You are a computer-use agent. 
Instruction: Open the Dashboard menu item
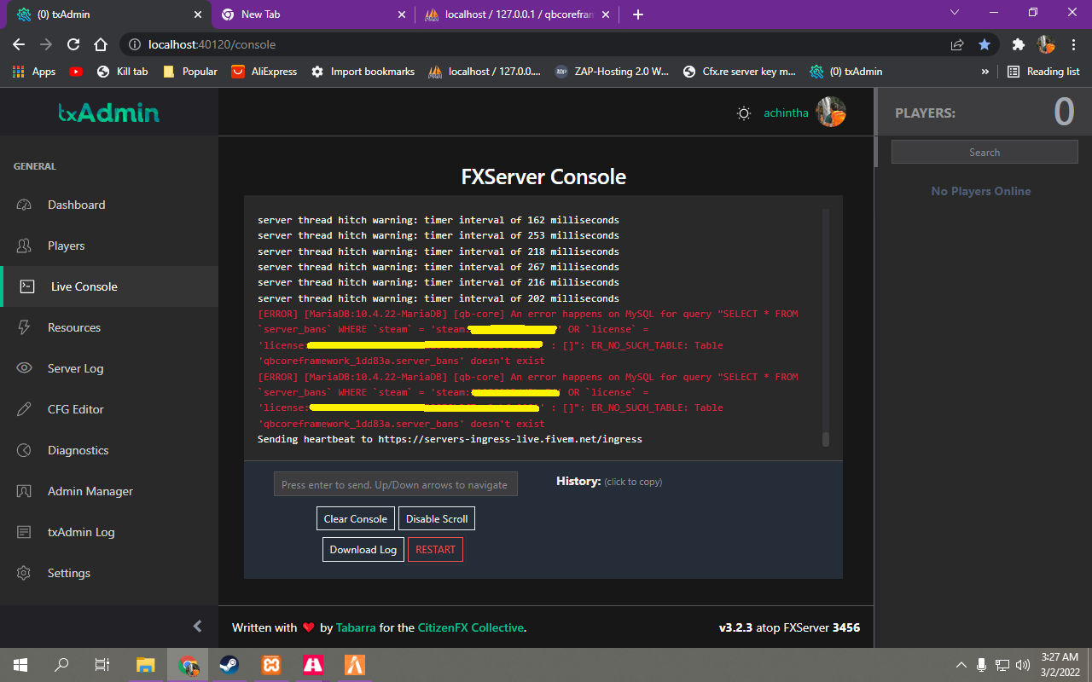[x=109, y=205]
